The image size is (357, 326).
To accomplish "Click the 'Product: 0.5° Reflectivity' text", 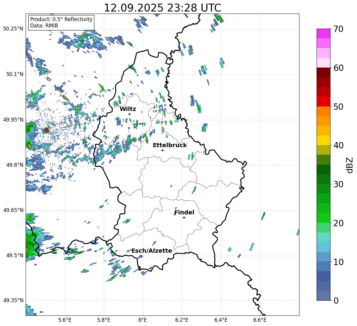I will [61, 19].
